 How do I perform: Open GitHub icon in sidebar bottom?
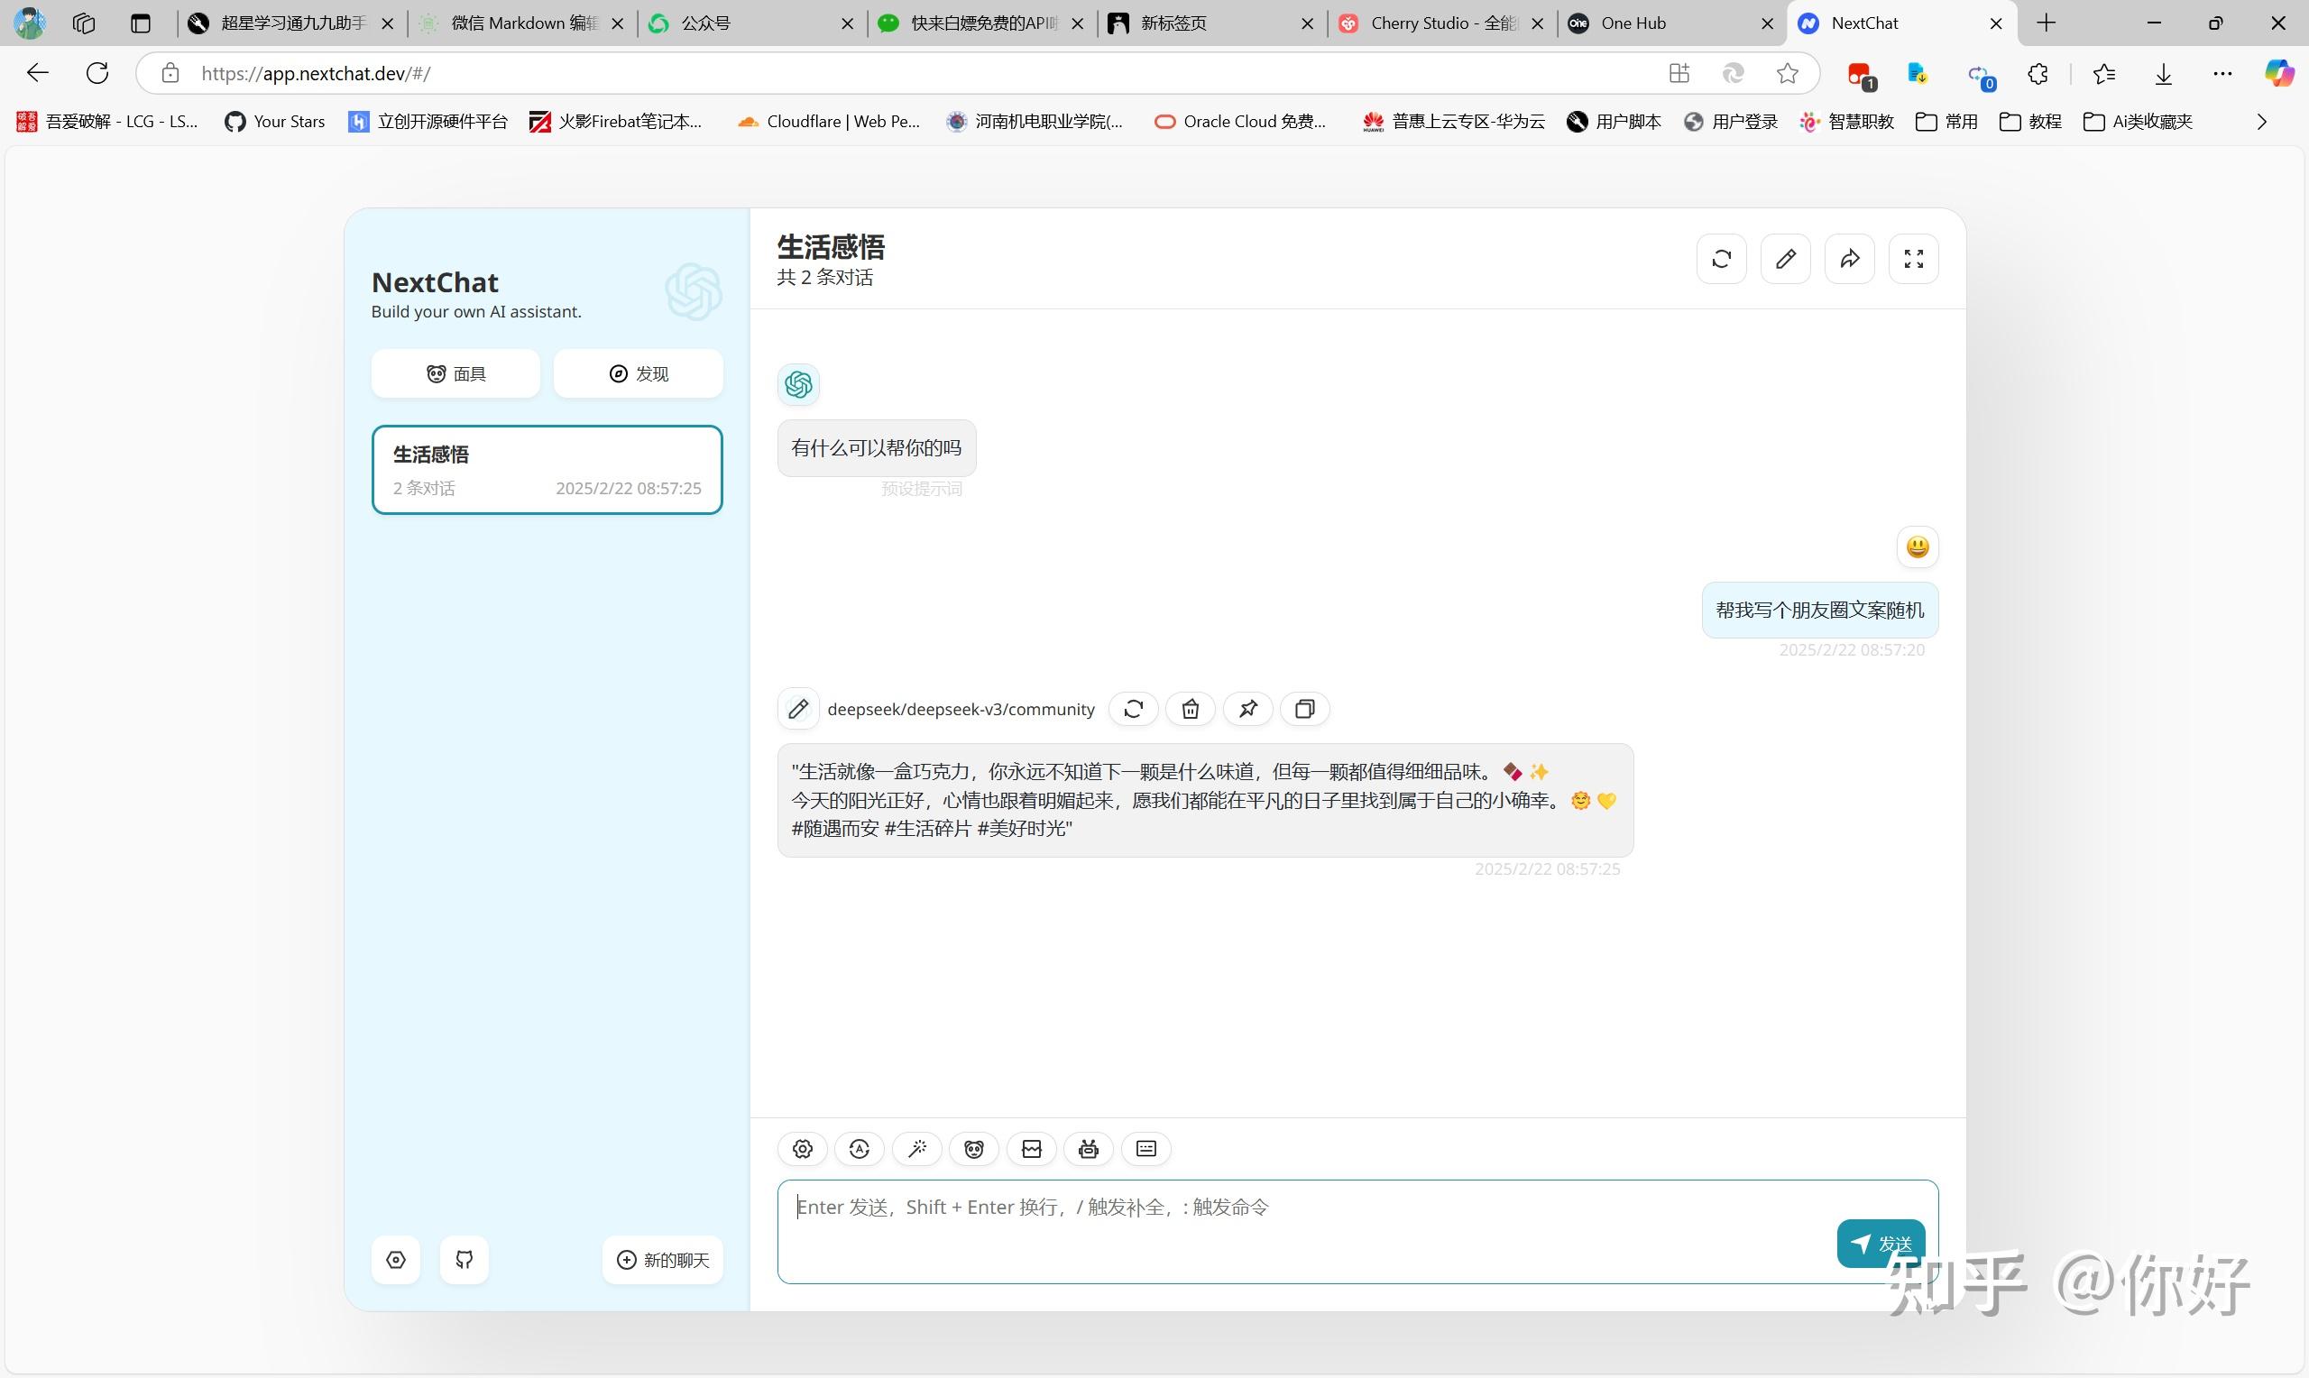[x=465, y=1260]
